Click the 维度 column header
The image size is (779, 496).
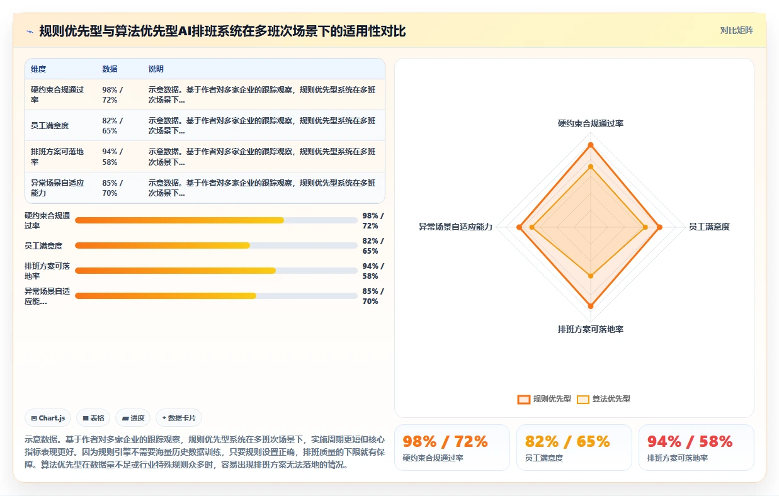coord(38,69)
